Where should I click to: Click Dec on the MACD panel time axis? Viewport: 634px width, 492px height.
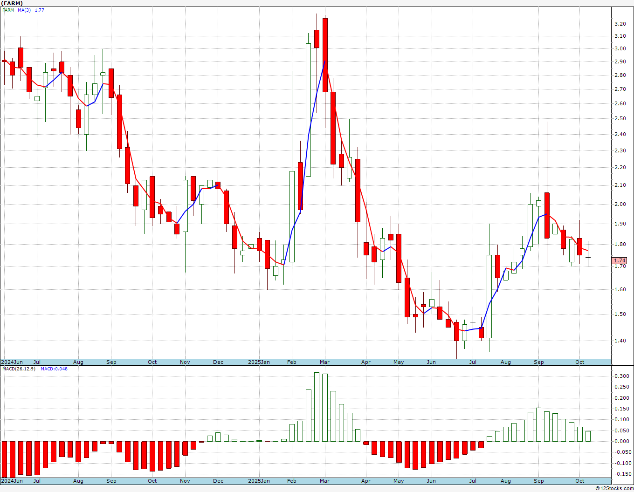[x=218, y=481]
